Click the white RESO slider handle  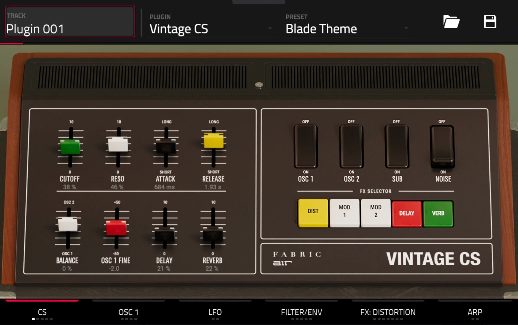(x=118, y=144)
